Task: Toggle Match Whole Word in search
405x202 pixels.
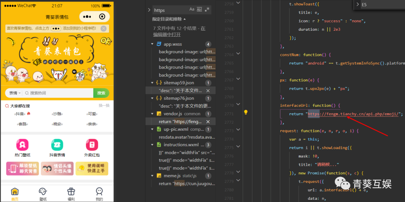Action: (x=199, y=9)
